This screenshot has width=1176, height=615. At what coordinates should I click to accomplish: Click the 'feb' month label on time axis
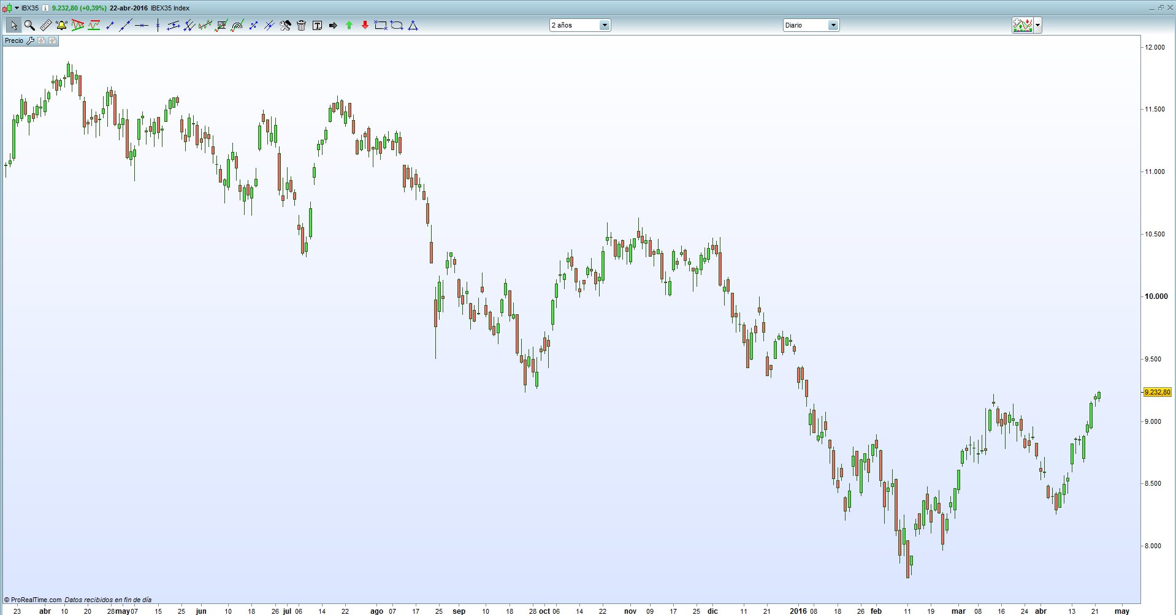[x=876, y=611]
